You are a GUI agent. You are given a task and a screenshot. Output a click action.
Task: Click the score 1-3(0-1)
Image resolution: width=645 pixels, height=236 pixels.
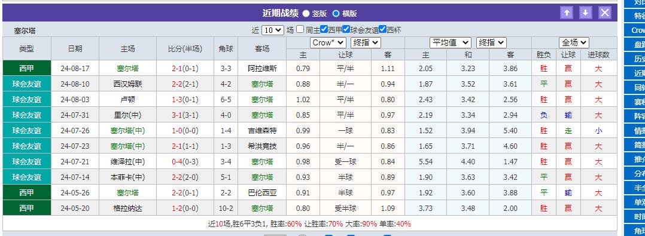tap(185, 100)
